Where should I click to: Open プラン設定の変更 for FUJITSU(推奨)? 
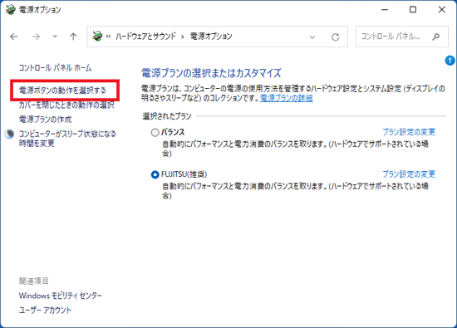(409, 174)
